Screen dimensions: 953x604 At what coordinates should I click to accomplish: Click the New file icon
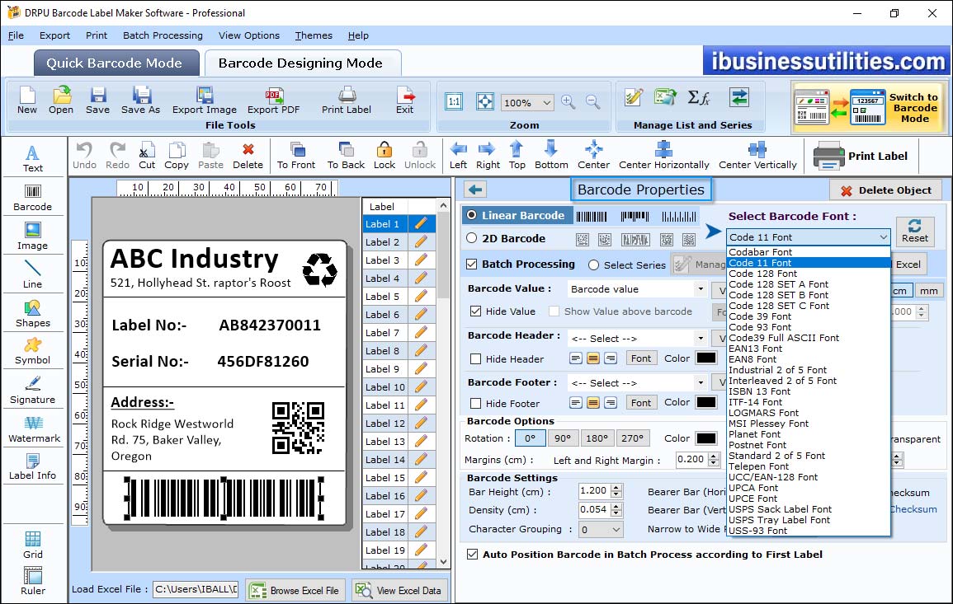click(x=27, y=101)
